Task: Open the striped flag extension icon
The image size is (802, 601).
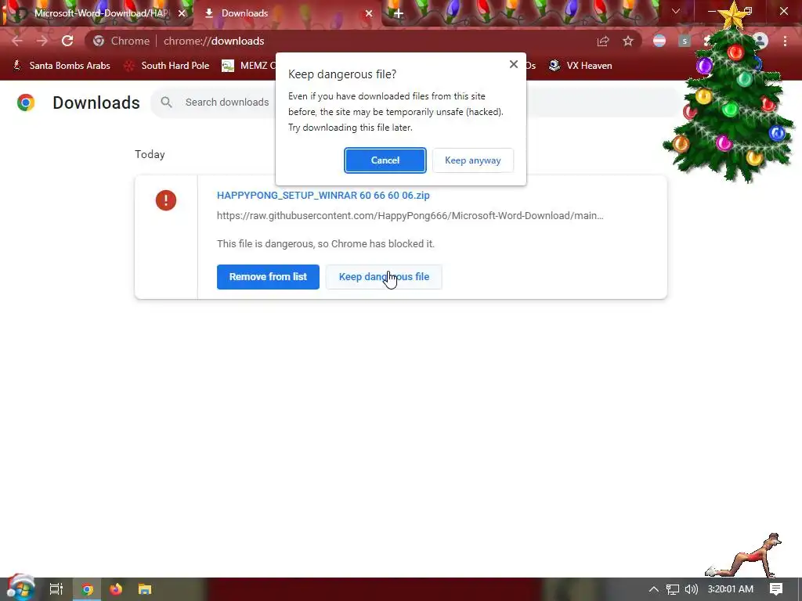Action: 659,41
